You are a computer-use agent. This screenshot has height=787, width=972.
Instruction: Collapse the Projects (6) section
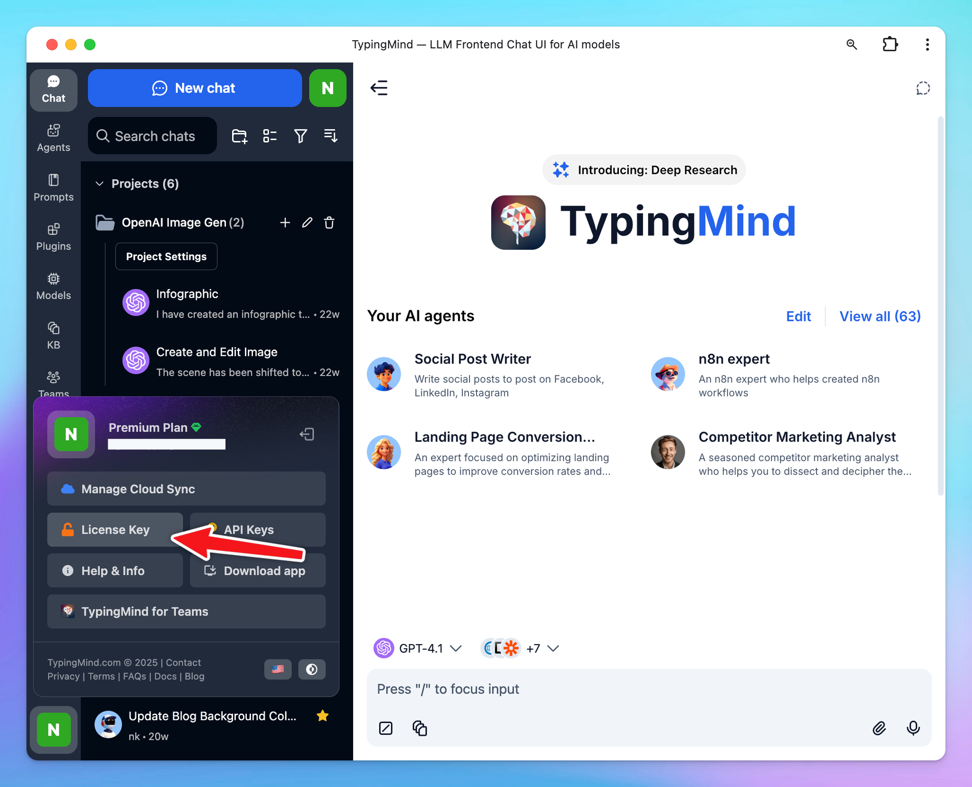click(x=100, y=184)
